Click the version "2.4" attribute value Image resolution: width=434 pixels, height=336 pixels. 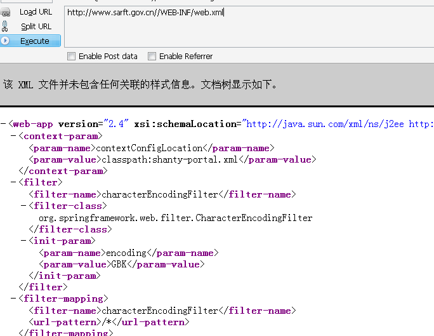(116, 124)
